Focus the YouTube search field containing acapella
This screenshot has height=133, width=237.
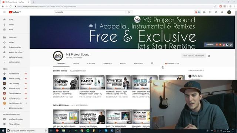coord(90,12)
